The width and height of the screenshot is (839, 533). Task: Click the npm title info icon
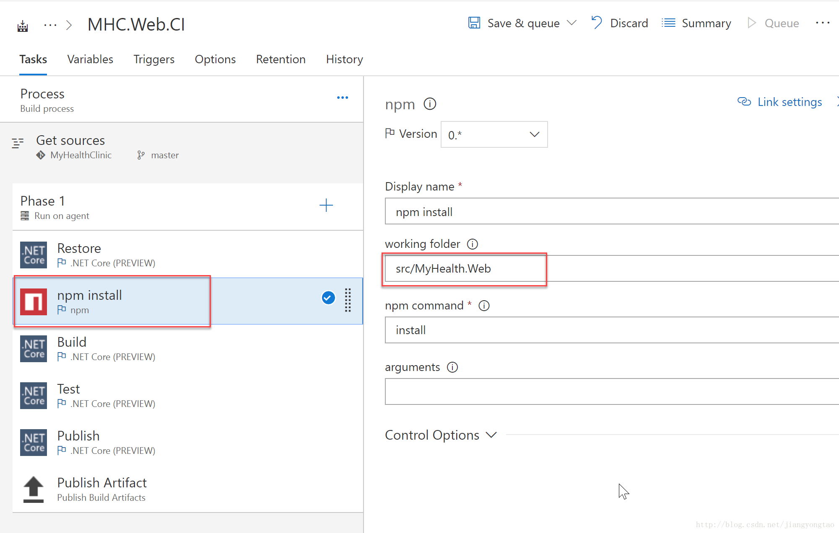pos(430,103)
